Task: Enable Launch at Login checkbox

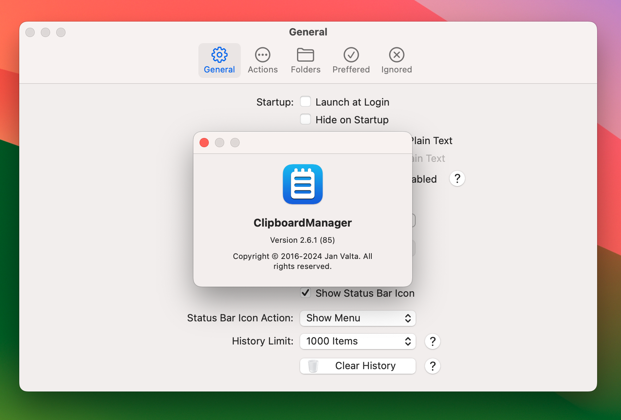Action: 305,102
